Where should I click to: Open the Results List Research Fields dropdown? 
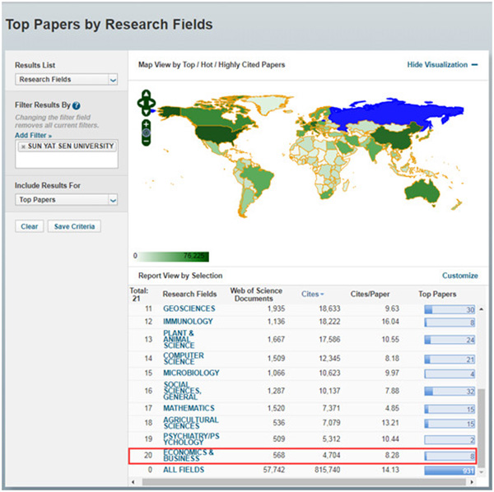tap(67, 80)
